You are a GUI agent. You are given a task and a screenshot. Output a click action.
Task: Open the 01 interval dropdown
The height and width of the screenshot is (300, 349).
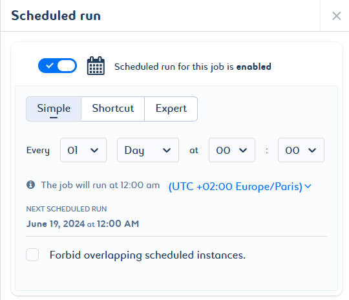tap(83, 150)
